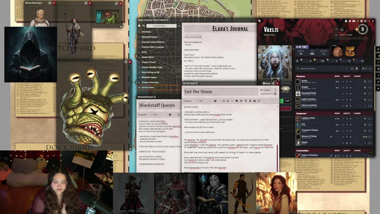Open Font dropdown in Blackstaff Quests editor
This screenshot has height=214, width=380.
click(160, 114)
